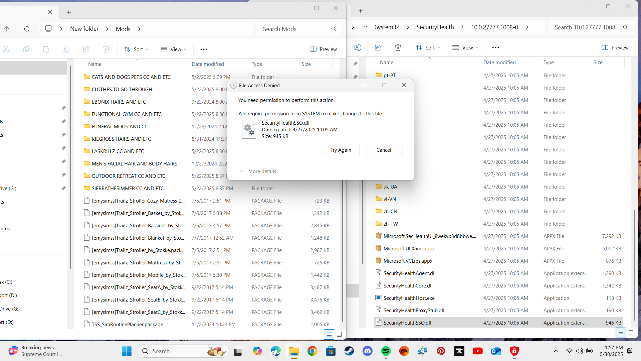Viewport: 641px width, 361px height.
Task: Open Microsoft Edge from taskbar
Action: (x=275, y=351)
